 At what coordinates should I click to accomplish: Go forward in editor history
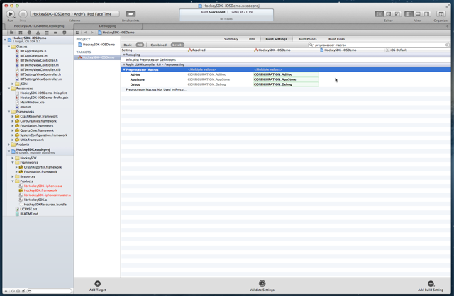coord(92,33)
